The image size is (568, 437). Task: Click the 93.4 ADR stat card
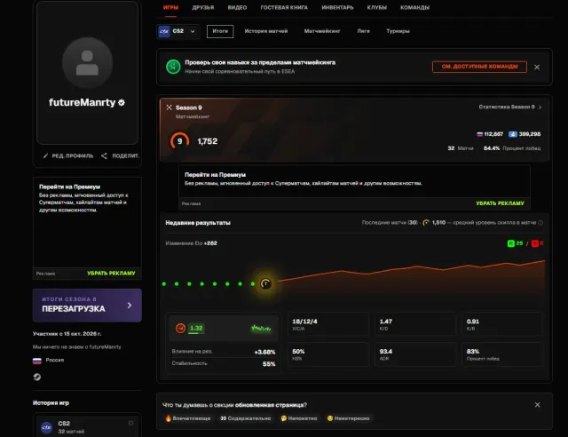[x=415, y=354]
